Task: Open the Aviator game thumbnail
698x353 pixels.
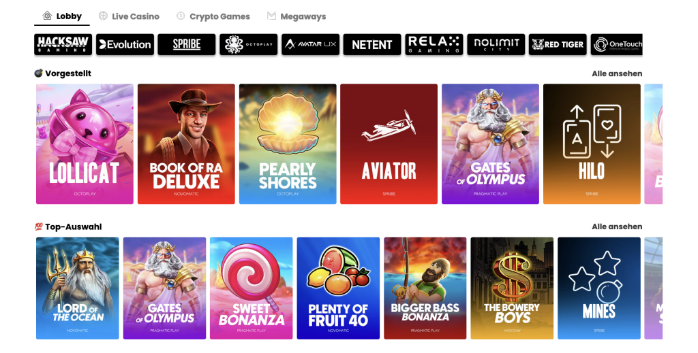Action: click(389, 144)
